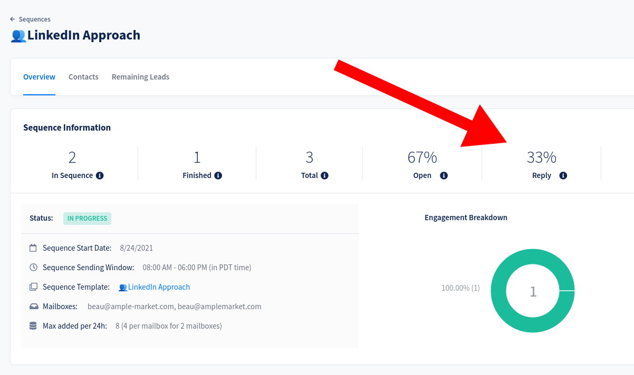Screen dimensions: 634x375
Task: Click the clock icon for Sending Window
Action: pos(33,267)
